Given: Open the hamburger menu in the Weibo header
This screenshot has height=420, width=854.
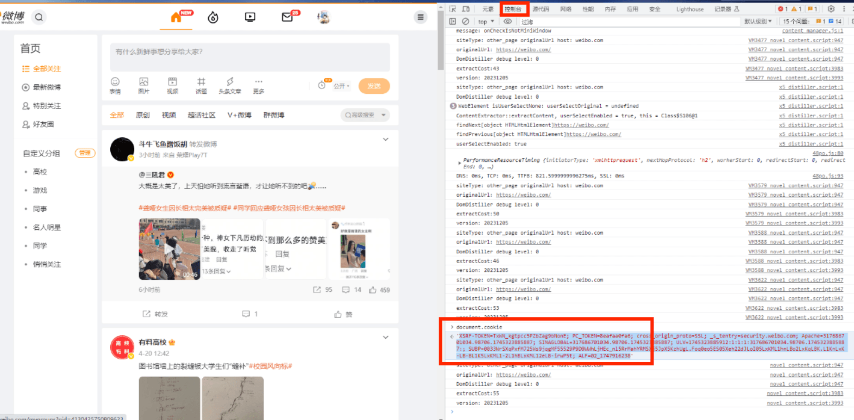Looking at the screenshot, I should point(421,18).
